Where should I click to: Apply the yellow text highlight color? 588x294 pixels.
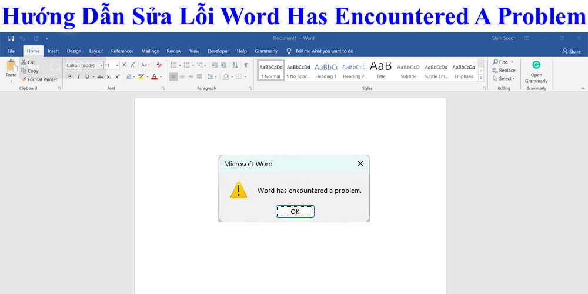tap(141, 76)
